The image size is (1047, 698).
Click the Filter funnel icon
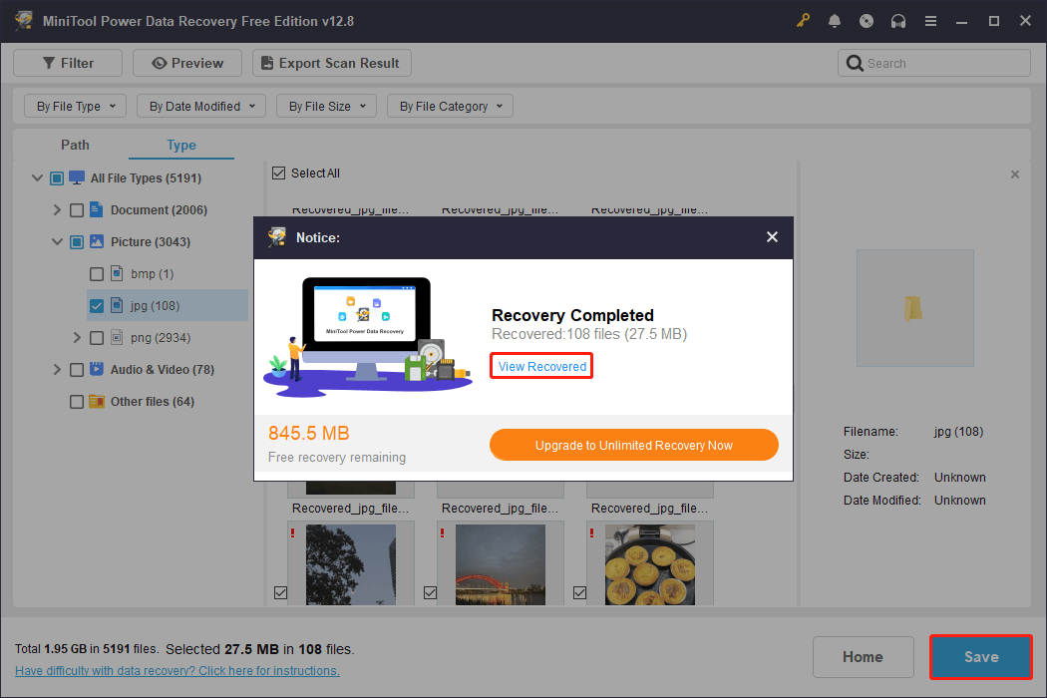(48, 62)
